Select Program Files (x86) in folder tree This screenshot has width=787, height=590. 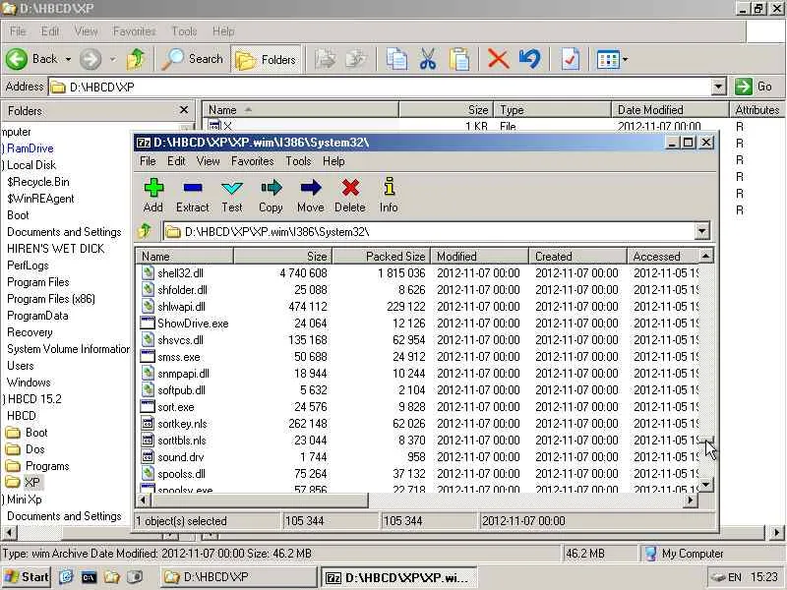(51, 299)
